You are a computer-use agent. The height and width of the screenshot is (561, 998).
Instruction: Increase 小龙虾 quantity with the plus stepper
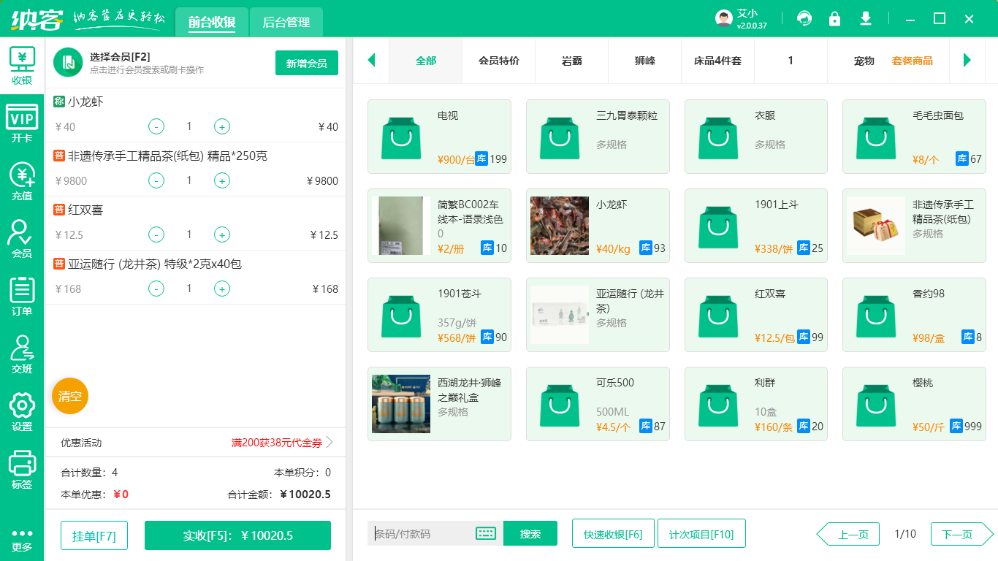[221, 126]
